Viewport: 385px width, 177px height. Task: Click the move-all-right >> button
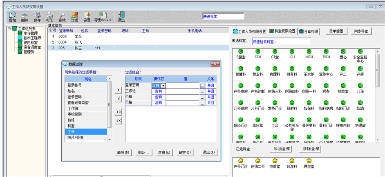pos(118,112)
